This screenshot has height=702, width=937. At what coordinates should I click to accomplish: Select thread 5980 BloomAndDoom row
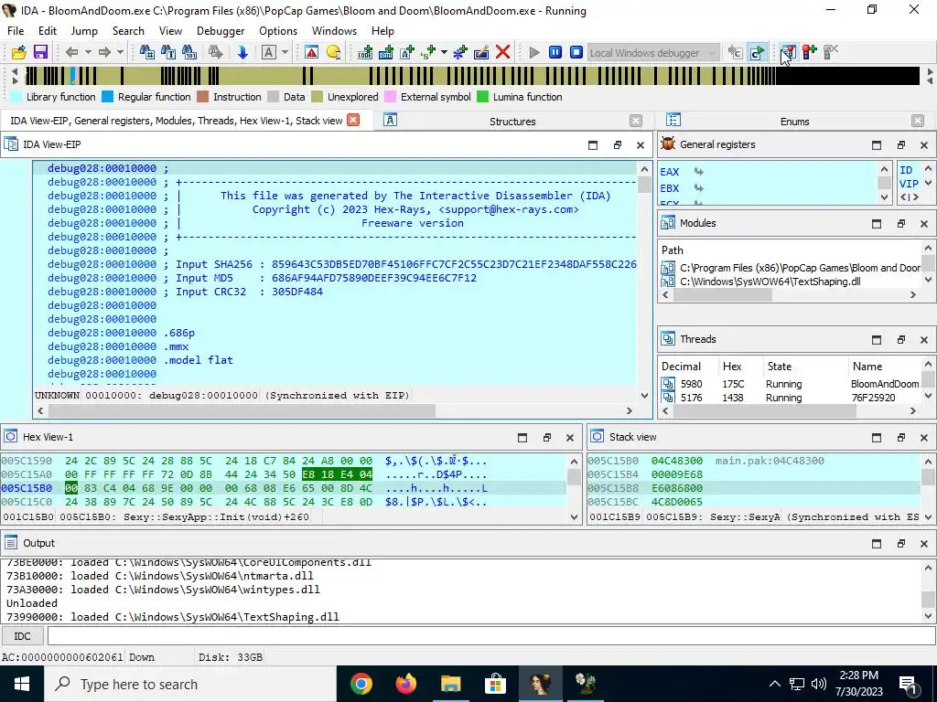click(790, 384)
